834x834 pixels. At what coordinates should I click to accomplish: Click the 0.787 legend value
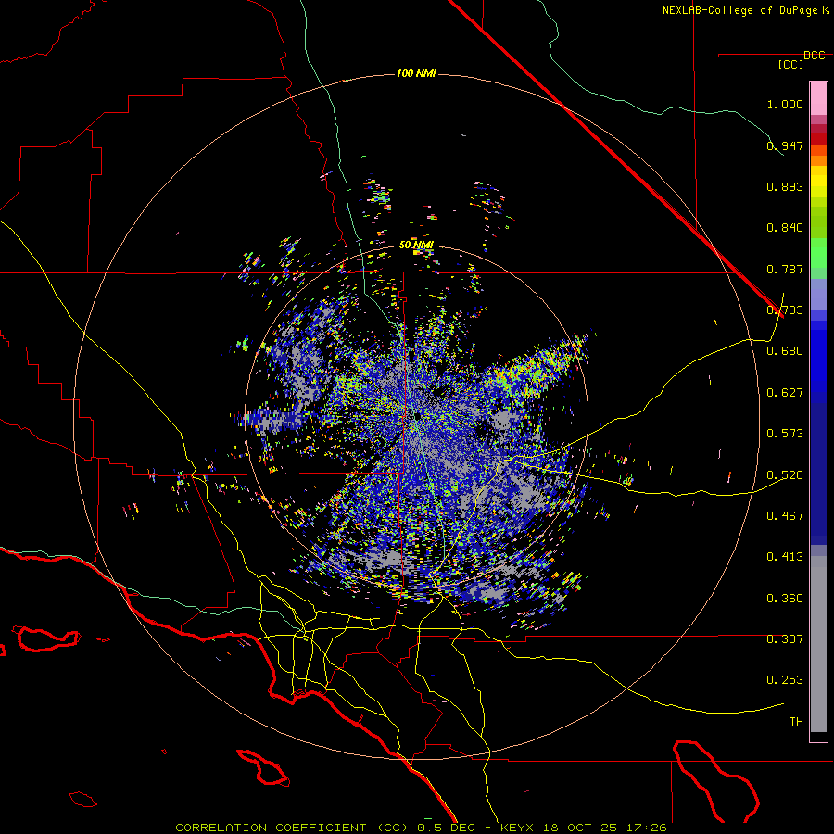(785, 269)
